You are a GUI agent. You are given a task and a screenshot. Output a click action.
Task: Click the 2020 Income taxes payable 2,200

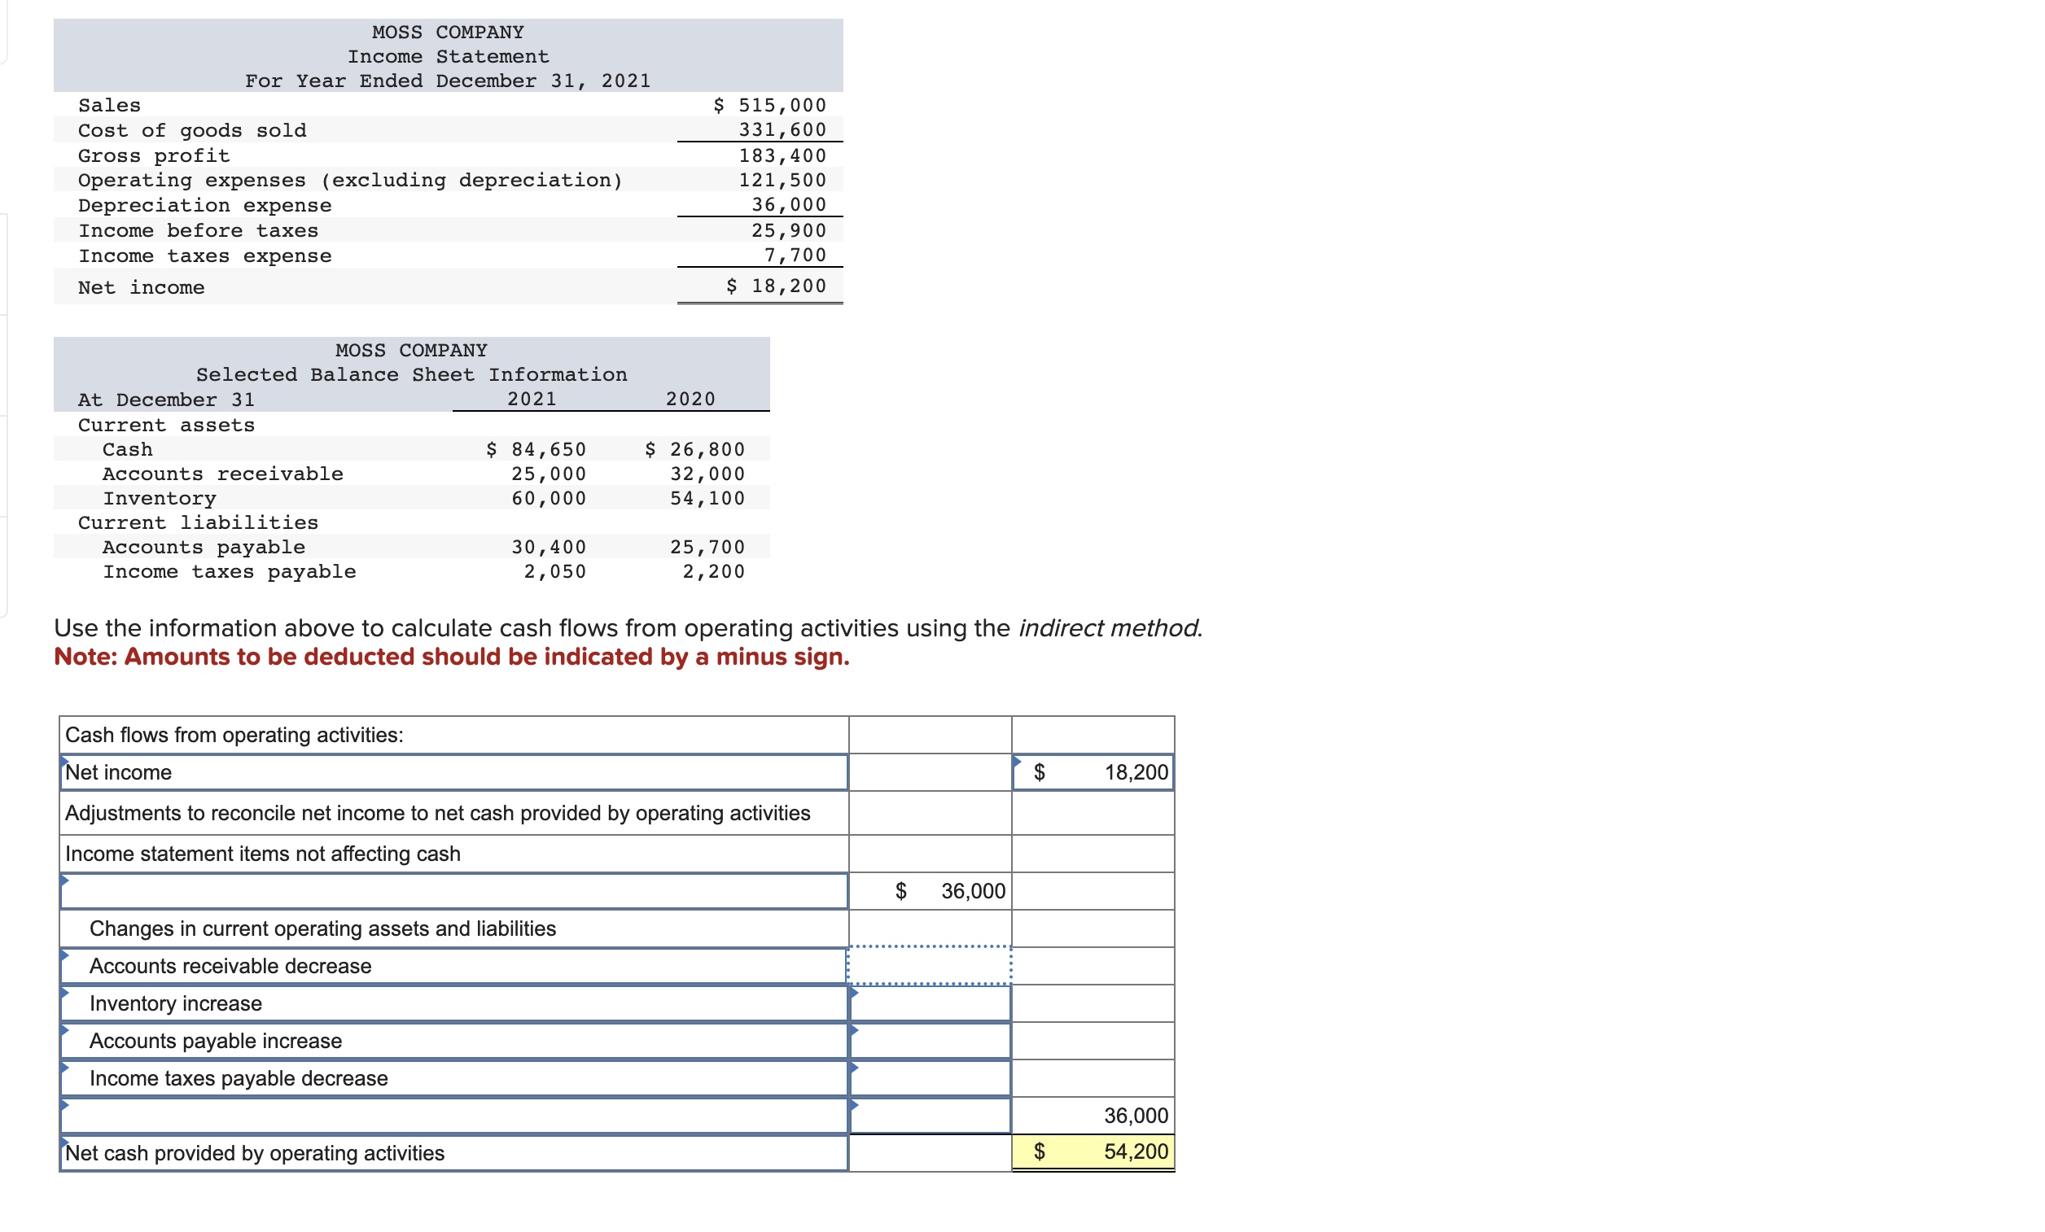pyautogui.click(x=714, y=571)
